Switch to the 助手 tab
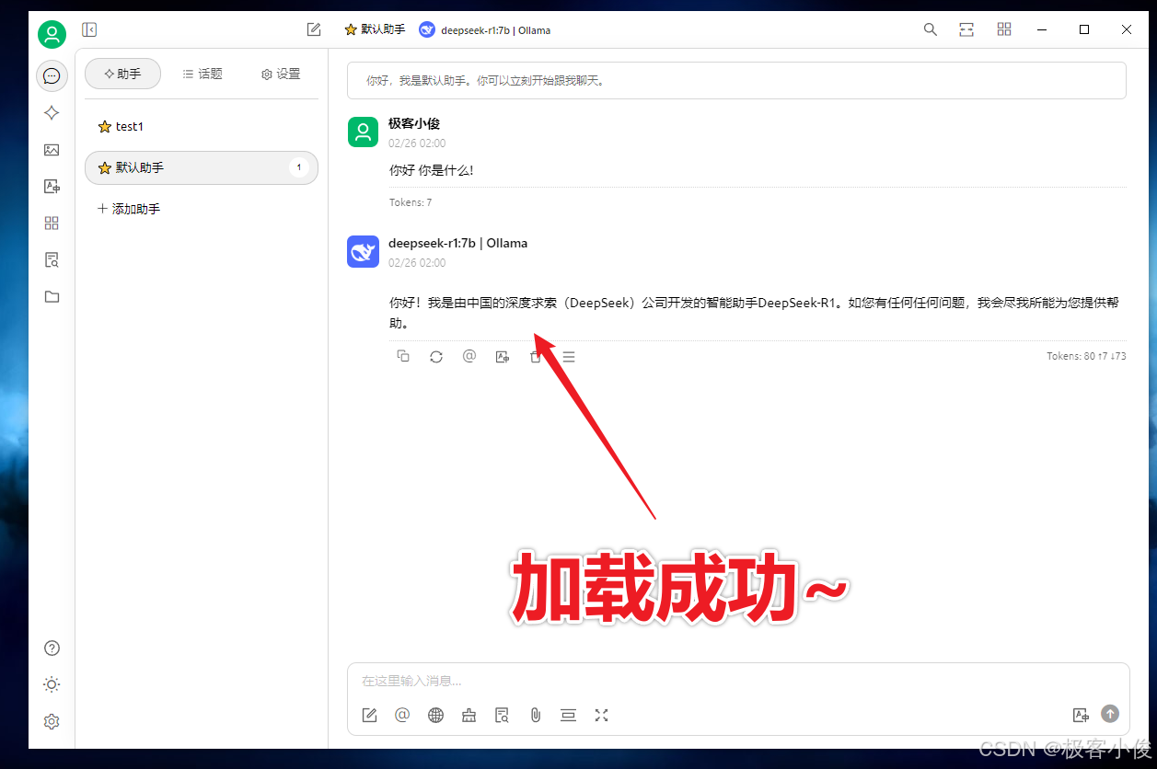The height and width of the screenshot is (769, 1157). pyautogui.click(x=122, y=74)
